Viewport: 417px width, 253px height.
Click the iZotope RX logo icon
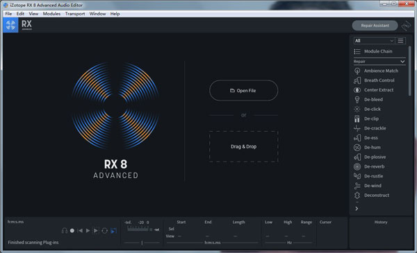click(x=10, y=25)
